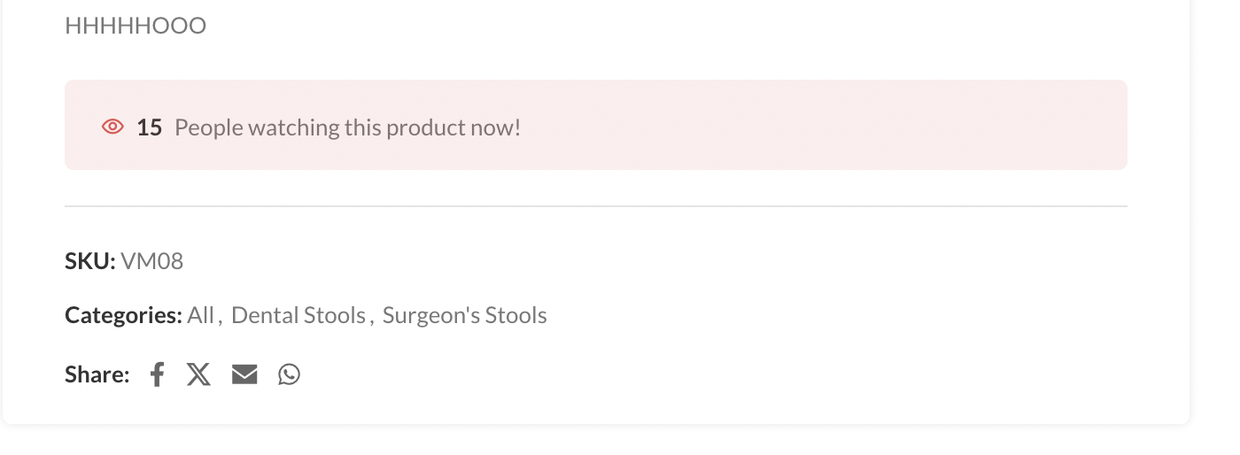Click the SKU value VM08
The height and width of the screenshot is (455, 1240).
tap(151, 261)
